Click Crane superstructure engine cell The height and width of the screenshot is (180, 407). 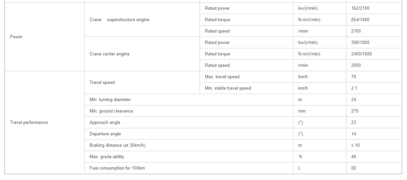142,20
